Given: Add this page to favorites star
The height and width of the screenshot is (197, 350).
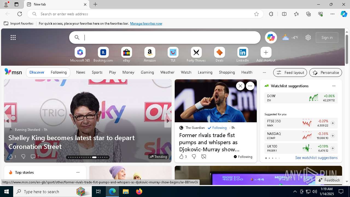Looking at the screenshot, I should [256, 14].
